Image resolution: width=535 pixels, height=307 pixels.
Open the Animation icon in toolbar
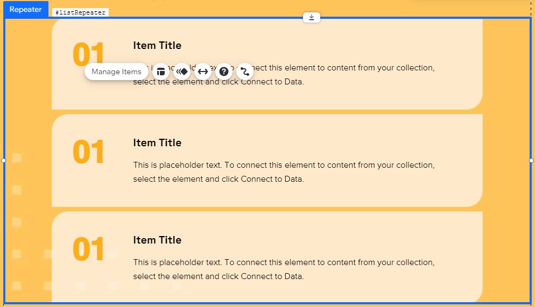tap(182, 72)
